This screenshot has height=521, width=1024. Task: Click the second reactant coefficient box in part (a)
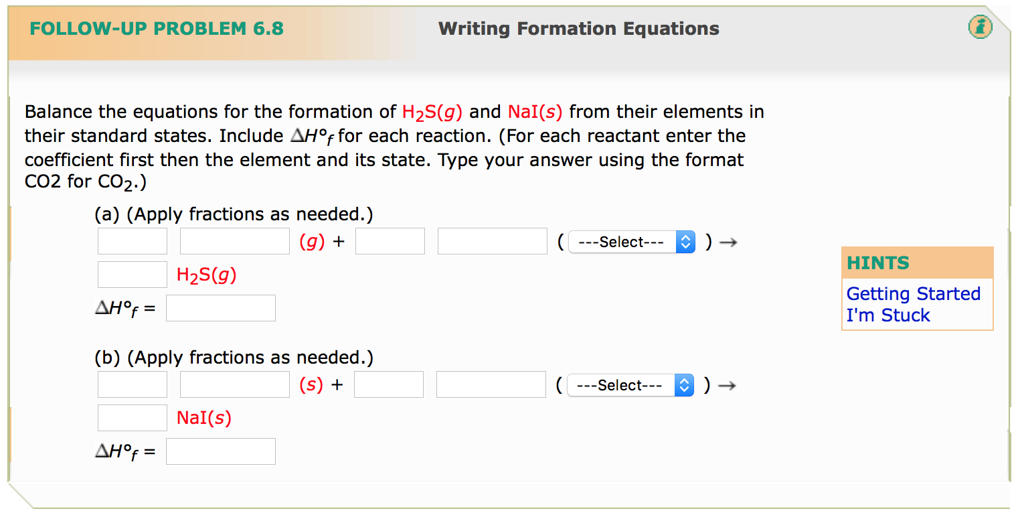pyautogui.click(x=390, y=241)
